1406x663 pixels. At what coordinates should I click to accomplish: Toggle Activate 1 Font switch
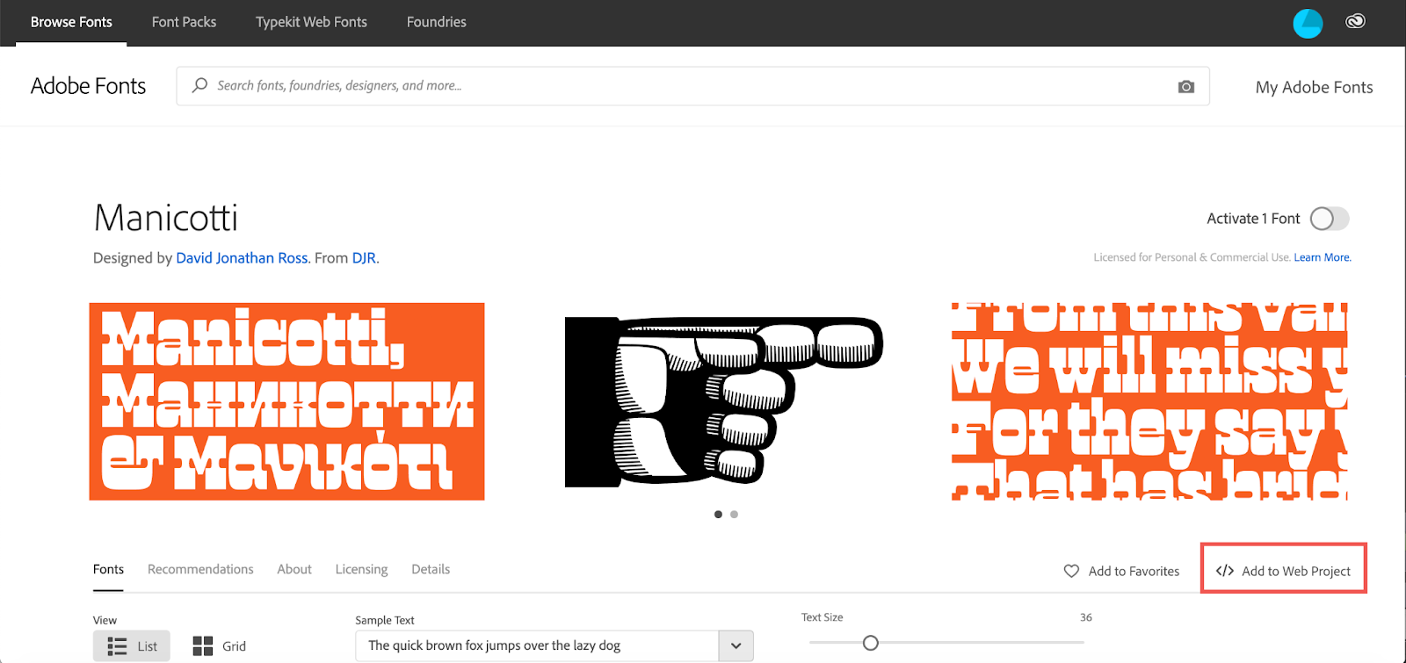coord(1330,219)
